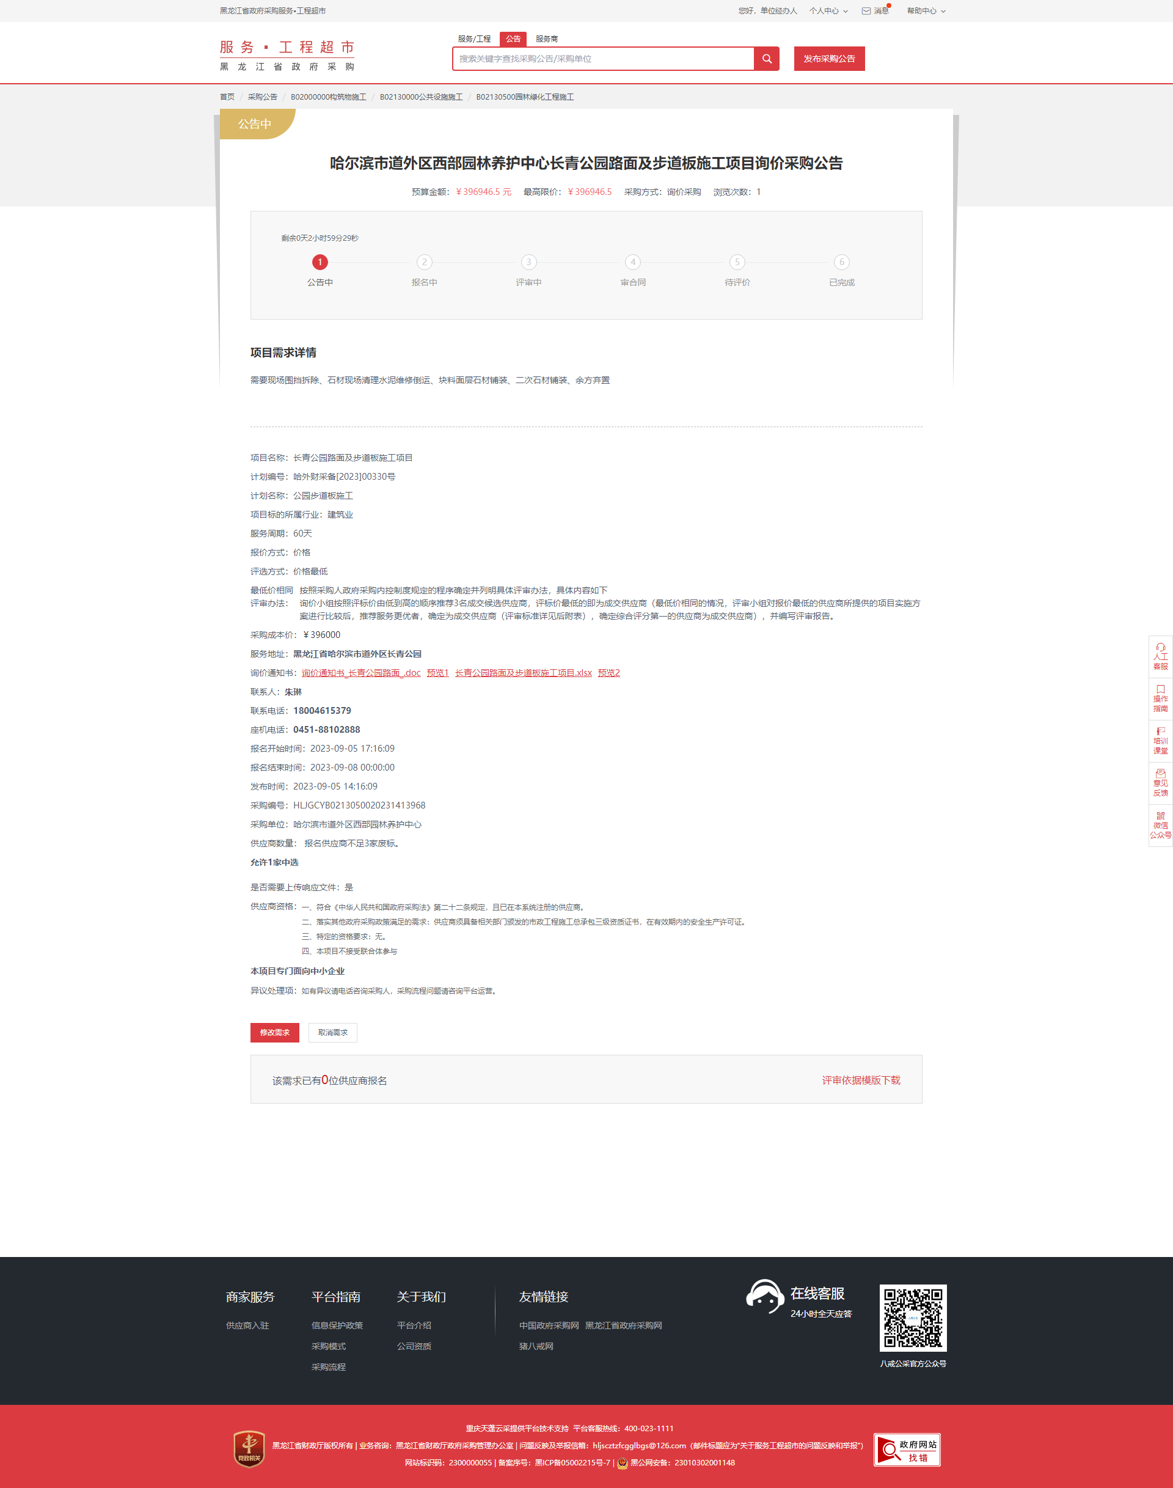The image size is (1173, 1488).
Task: Click the 修改需求 button
Action: pyautogui.click(x=275, y=1033)
